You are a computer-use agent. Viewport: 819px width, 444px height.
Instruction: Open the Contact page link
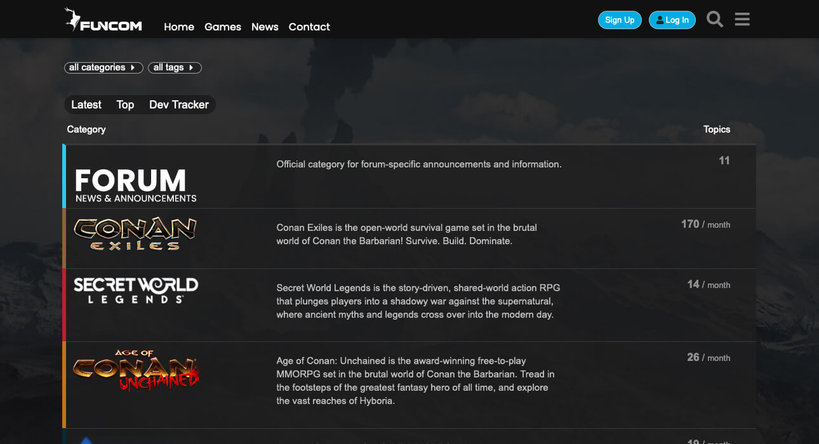coord(309,27)
